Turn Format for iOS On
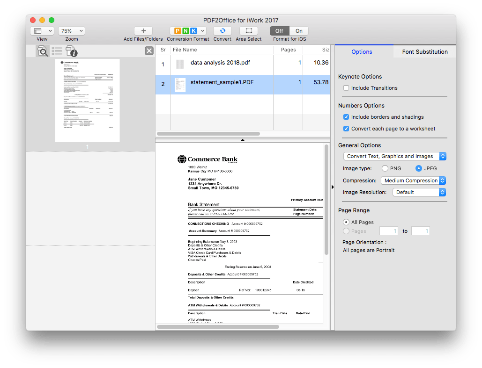 click(x=299, y=31)
